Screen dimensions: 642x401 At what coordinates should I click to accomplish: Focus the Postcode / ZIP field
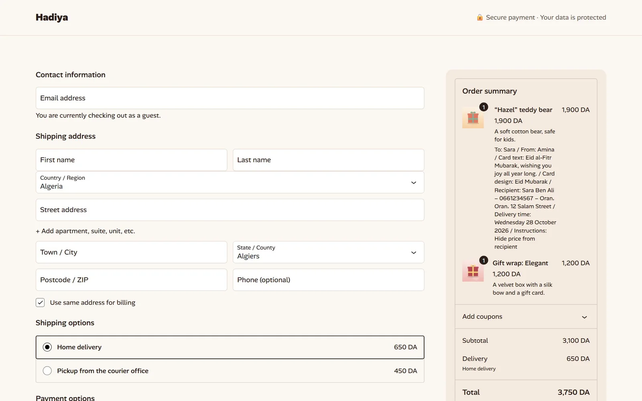(131, 280)
